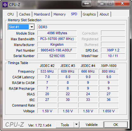
Task: Minimize the CPU-Z window
Action: tap(102, 3)
